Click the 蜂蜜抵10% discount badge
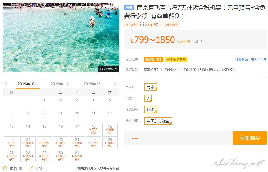 pos(154,59)
